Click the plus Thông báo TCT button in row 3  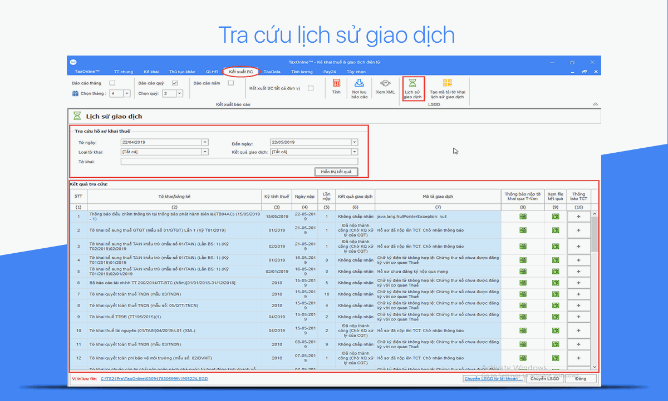[578, 246]
